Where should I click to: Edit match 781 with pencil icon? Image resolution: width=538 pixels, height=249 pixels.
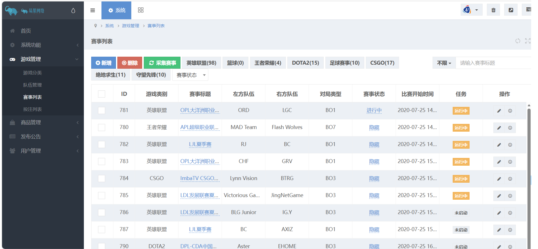click(499, 111)
